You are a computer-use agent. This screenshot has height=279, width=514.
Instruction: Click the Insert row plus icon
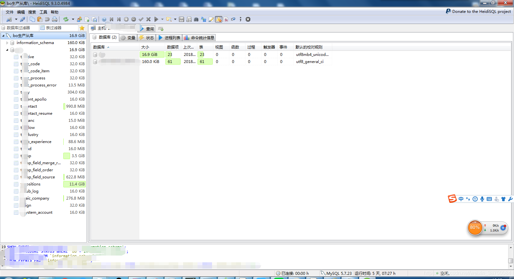pos(126,19)
